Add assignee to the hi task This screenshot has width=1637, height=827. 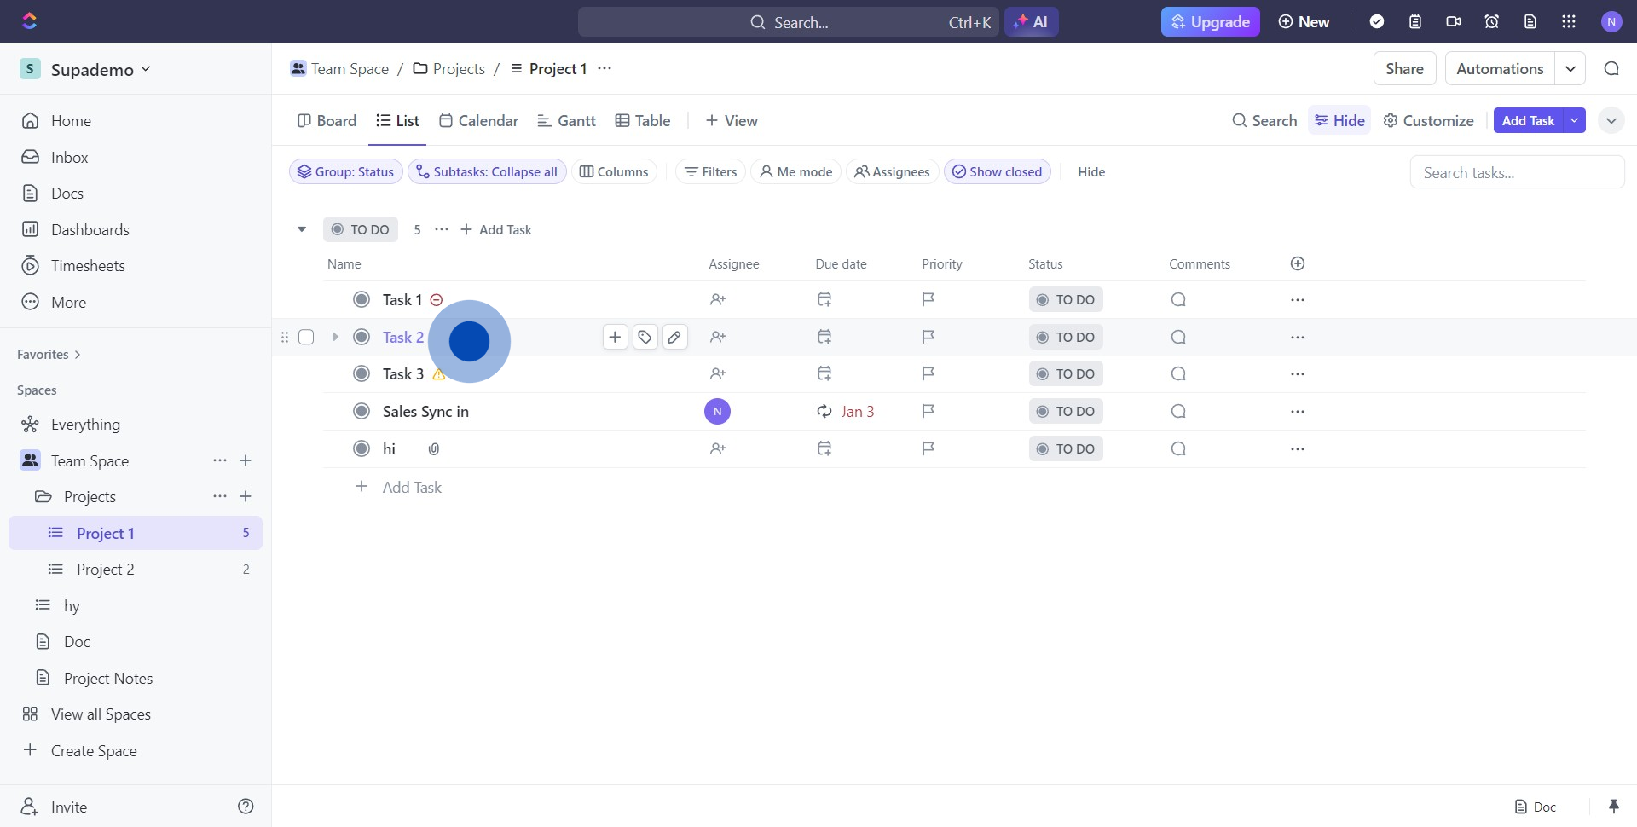[x=718, y=449]
